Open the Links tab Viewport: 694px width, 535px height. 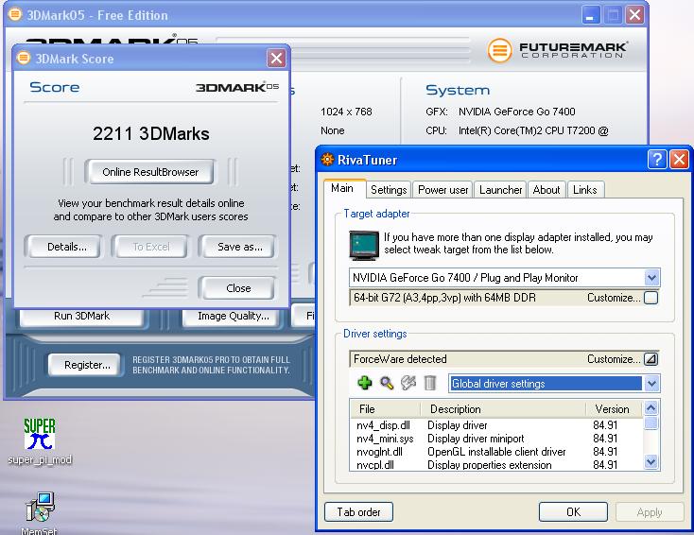pyautogui.click(x=585, y=190)
